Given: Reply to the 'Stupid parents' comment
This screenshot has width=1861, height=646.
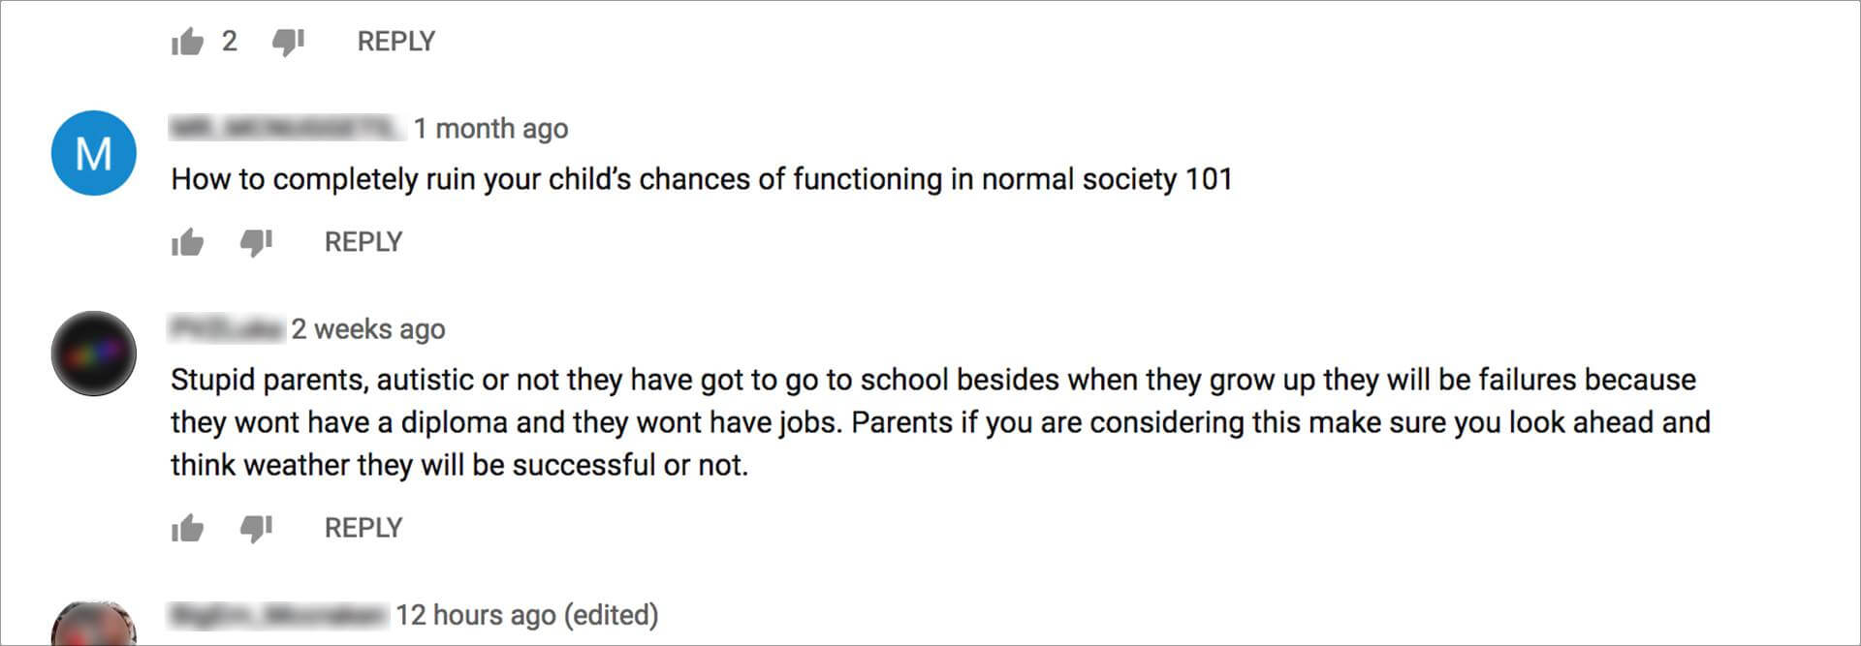Looking at the screenshot, I should (x=363, y=528).
